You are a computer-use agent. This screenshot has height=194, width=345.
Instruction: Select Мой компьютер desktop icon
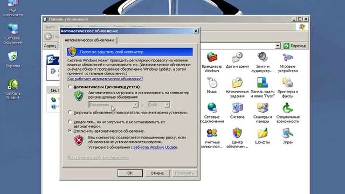point(13,9)
